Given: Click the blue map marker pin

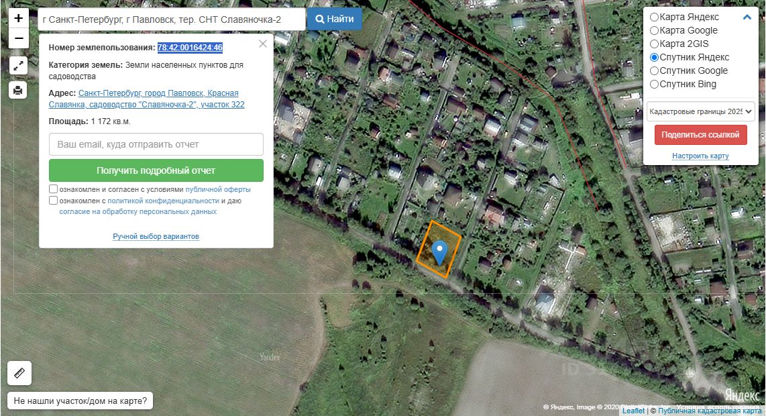Looking at the screenshot, I should tap(439, 252).
